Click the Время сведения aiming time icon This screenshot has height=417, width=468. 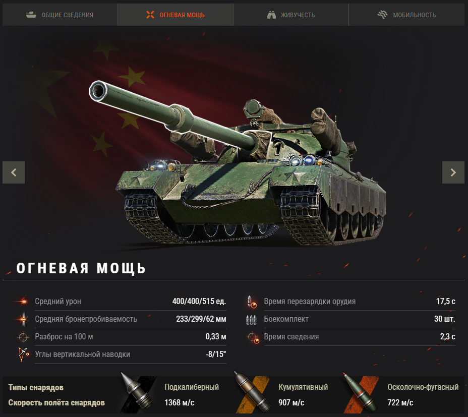click(x=253, y=338)
